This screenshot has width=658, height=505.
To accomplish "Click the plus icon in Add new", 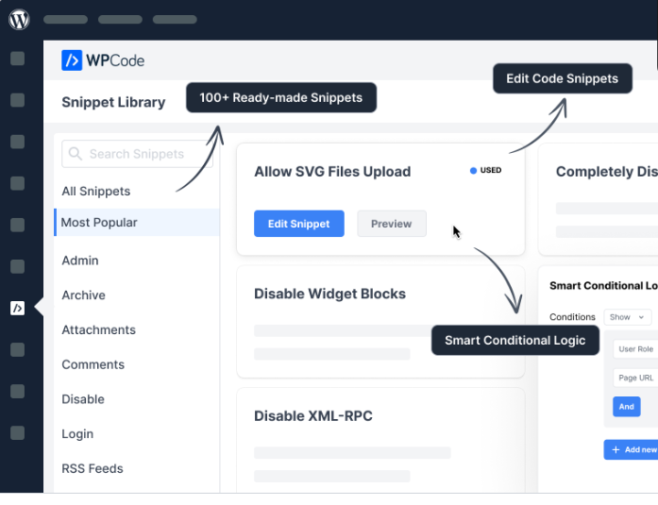I will coord(616,449).
